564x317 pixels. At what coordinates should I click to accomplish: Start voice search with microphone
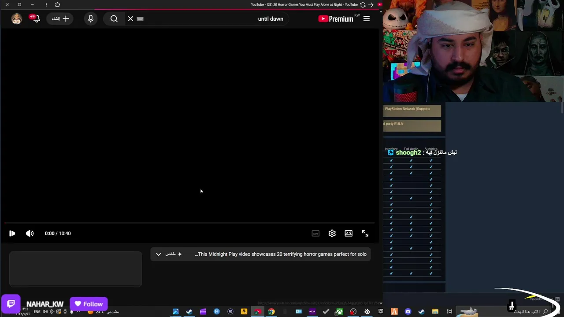pyautogui.click(x=91, y=18)
